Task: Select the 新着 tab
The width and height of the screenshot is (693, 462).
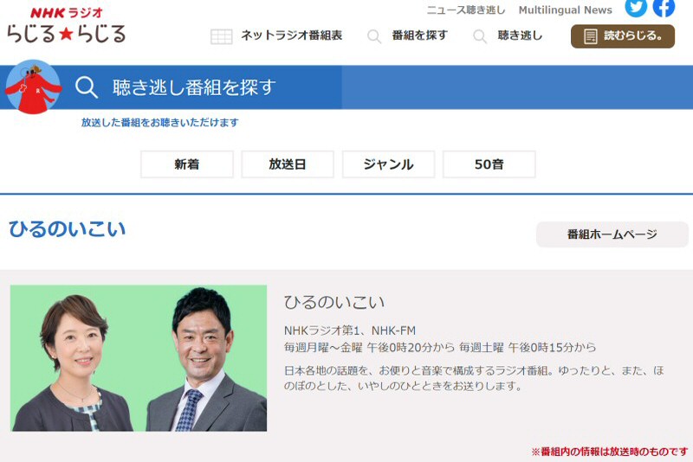Action: [x=187, y=164]
